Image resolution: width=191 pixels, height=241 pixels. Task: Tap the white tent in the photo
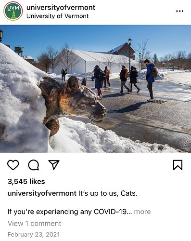pos(95,62)
